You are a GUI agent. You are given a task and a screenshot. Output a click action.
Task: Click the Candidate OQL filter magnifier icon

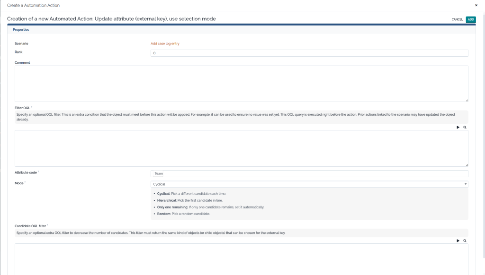point(465,241)
